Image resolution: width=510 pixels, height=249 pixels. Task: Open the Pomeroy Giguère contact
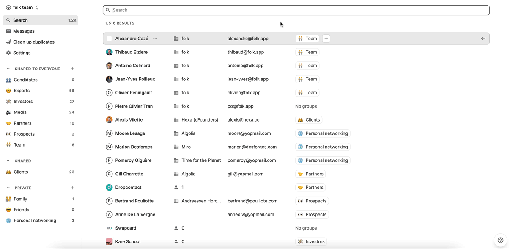[133, 160]
